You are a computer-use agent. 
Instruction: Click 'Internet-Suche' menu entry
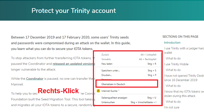coord(128,91)
